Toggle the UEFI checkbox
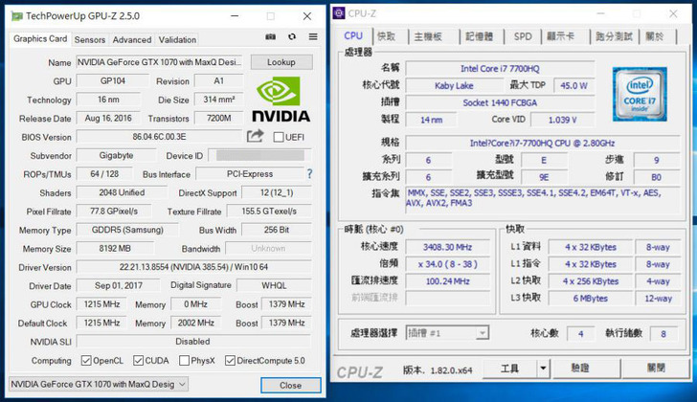The image size is (697, 402). (x=279, y=137)
